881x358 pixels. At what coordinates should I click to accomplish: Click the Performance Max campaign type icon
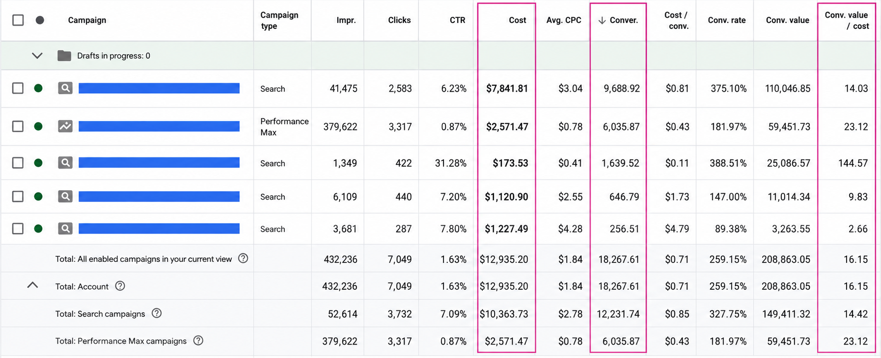click(x=65, y=126)
